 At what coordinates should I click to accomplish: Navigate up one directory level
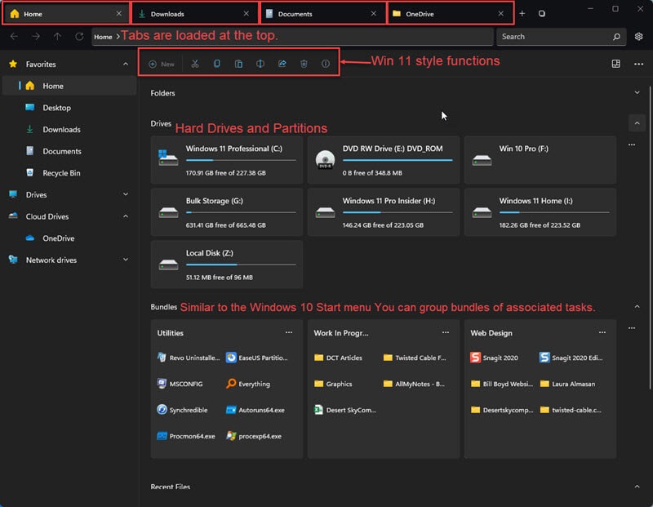(57, 37)
